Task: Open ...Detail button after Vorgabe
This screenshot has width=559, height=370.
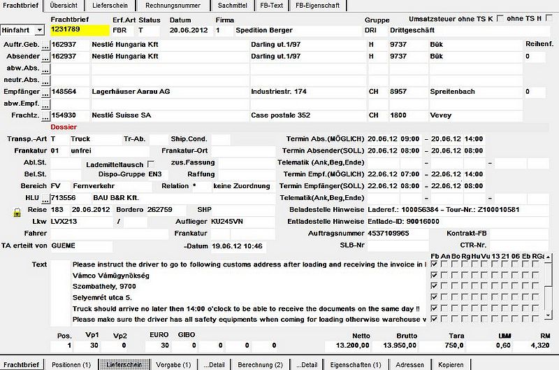Action: point(214,364)
